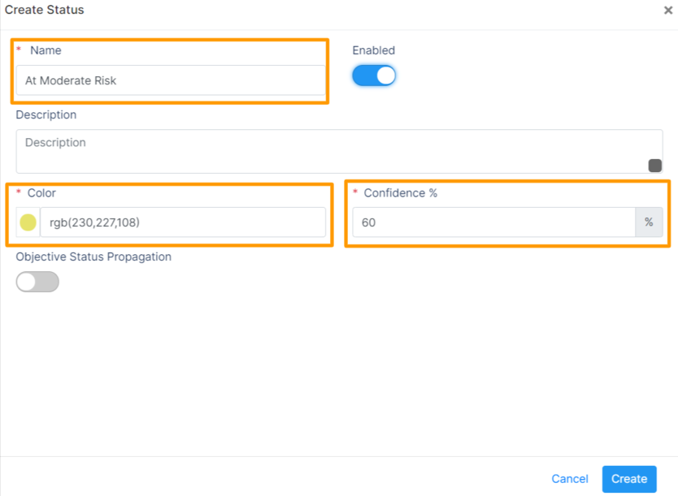678x496 pixels.
Task: Cancel the status creation
Action: pos(570,479)
